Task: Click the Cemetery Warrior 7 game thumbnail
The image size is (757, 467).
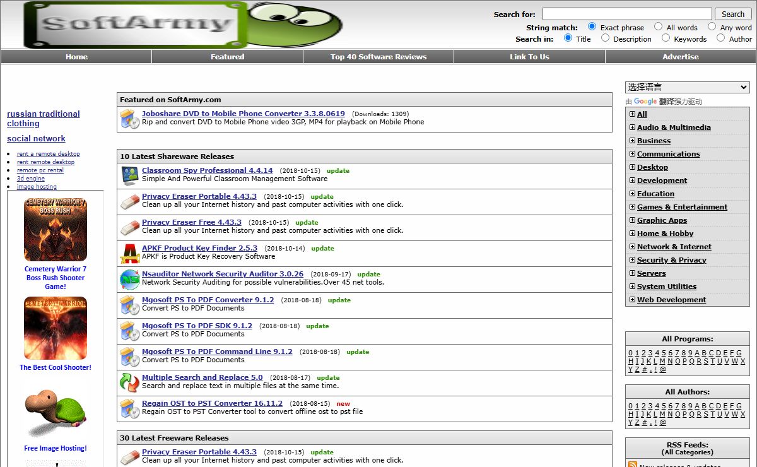Action: point(56,230)
